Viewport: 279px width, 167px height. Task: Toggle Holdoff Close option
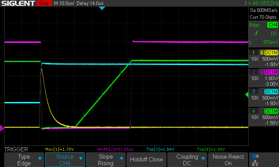tap(146, 160)
